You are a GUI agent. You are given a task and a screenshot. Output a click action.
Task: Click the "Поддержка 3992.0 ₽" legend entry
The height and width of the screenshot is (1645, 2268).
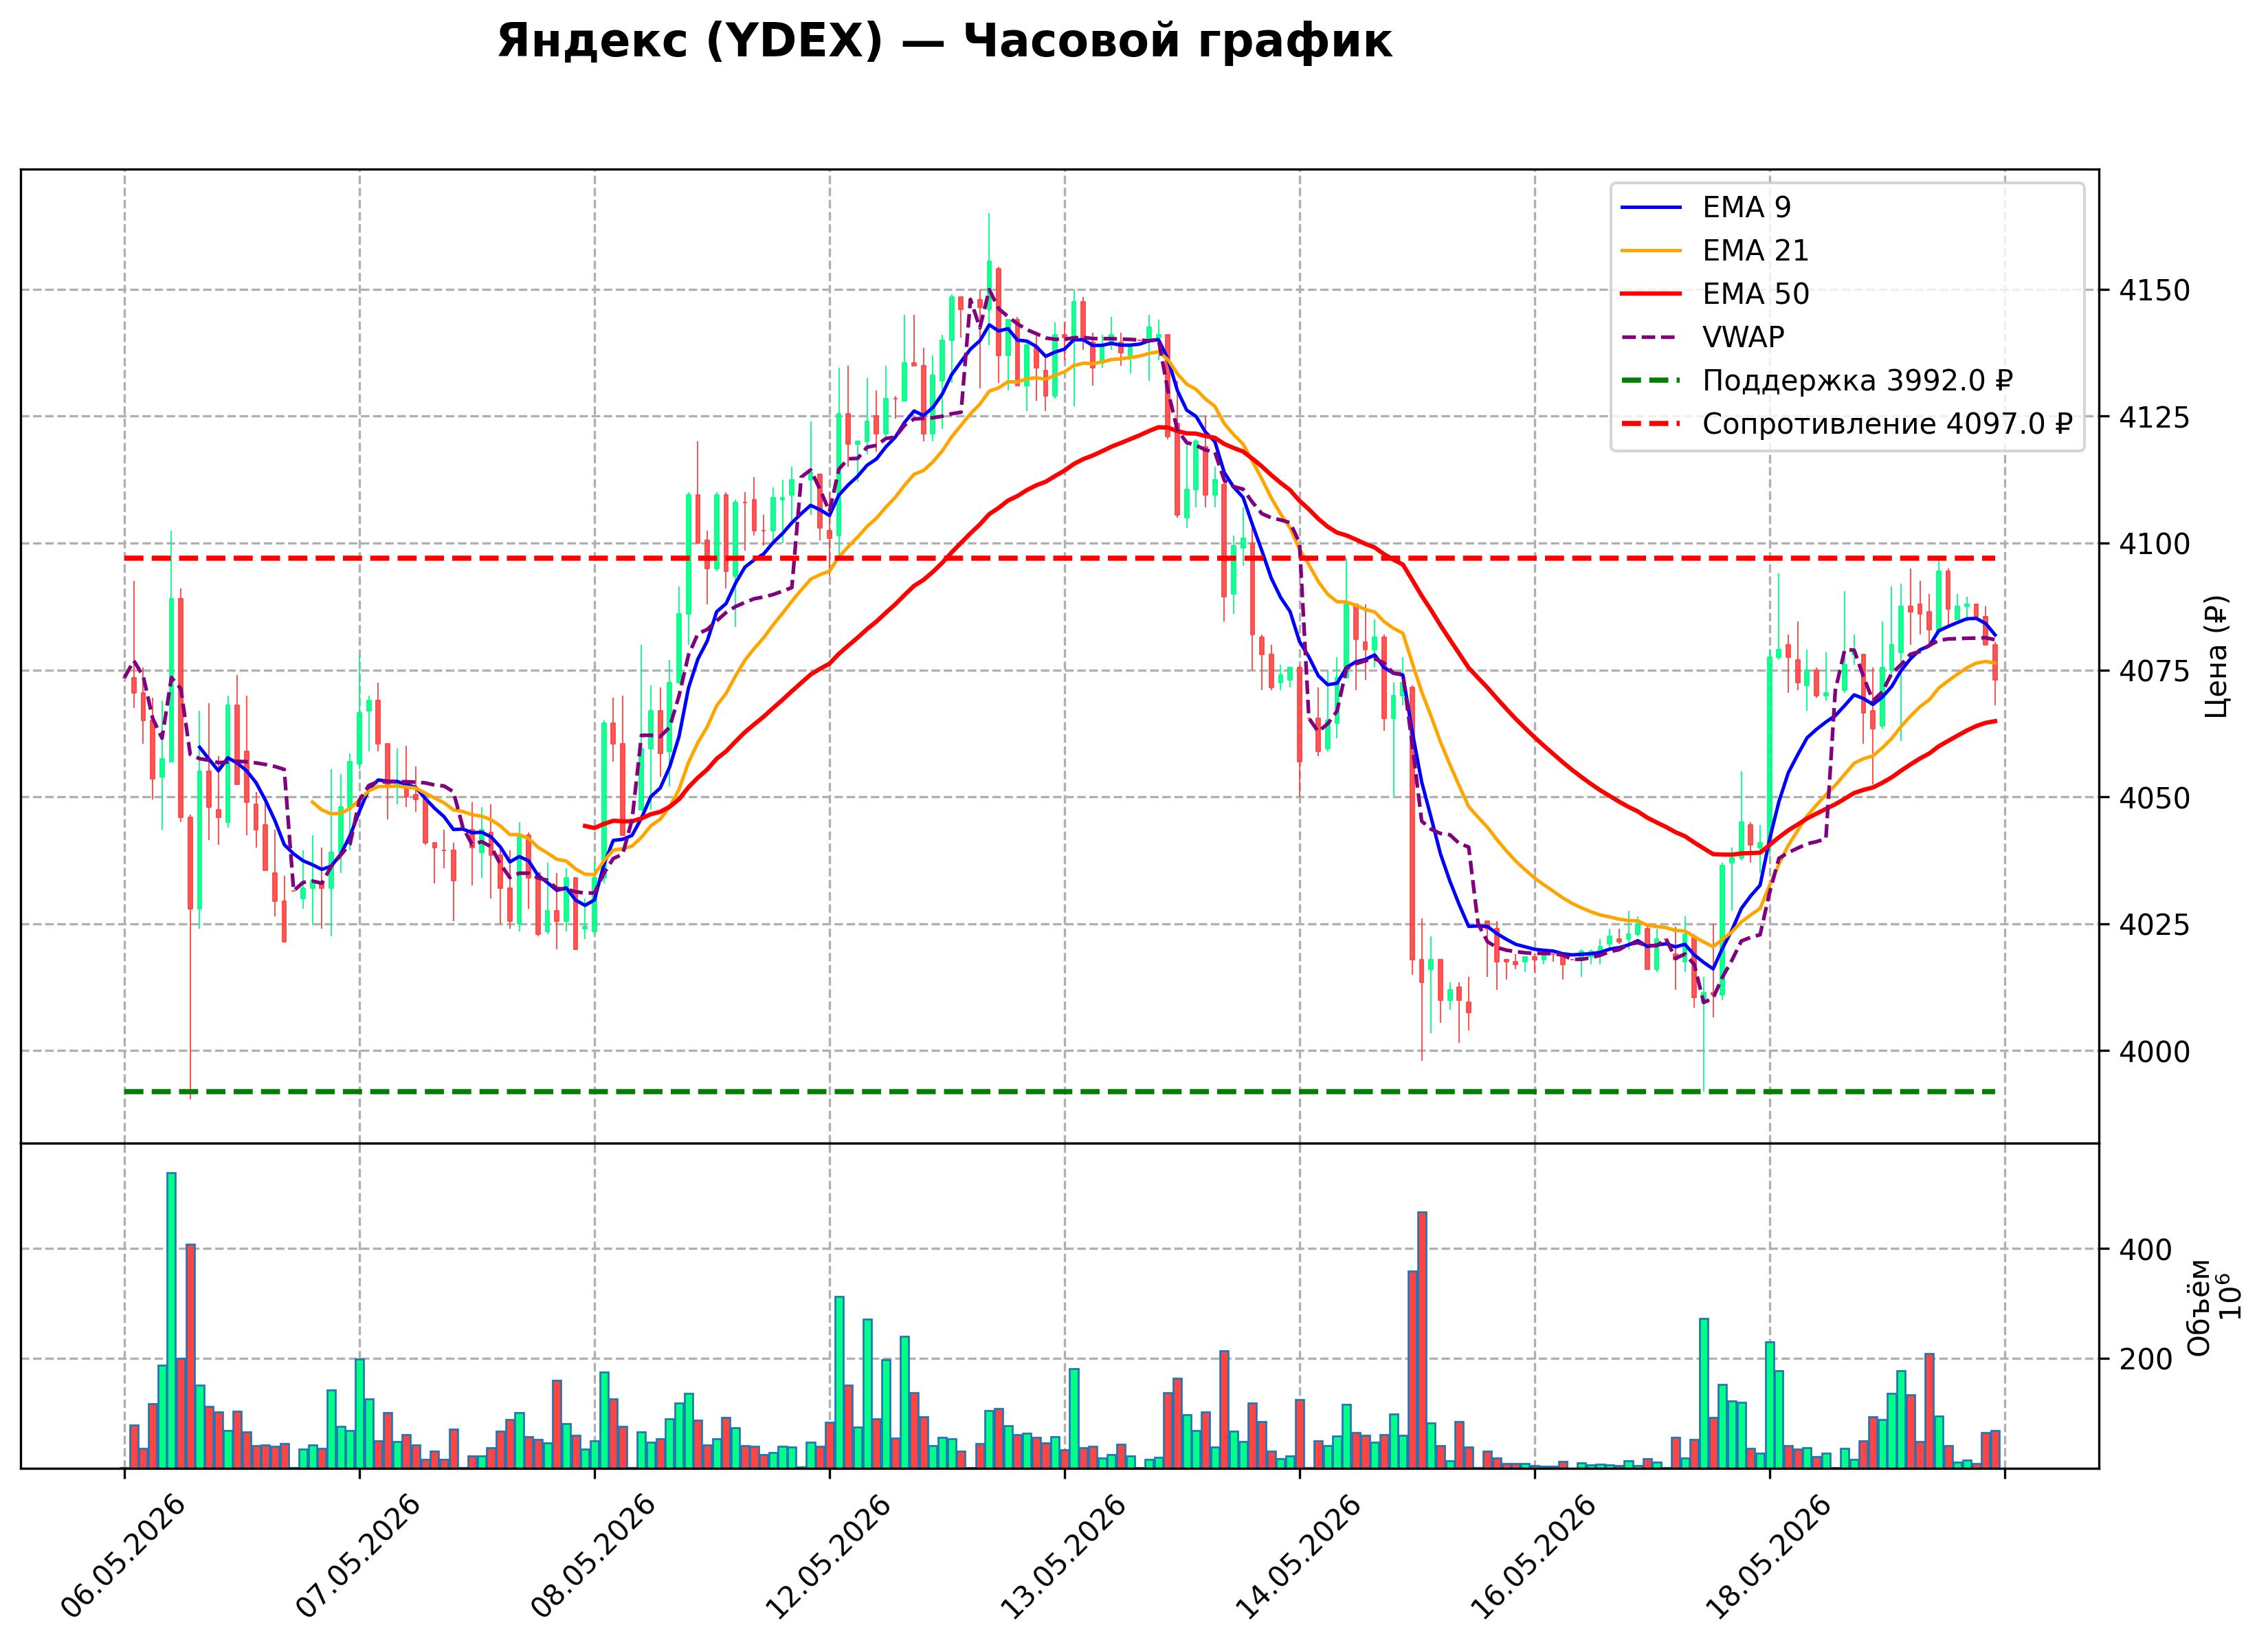(1817, 381)
